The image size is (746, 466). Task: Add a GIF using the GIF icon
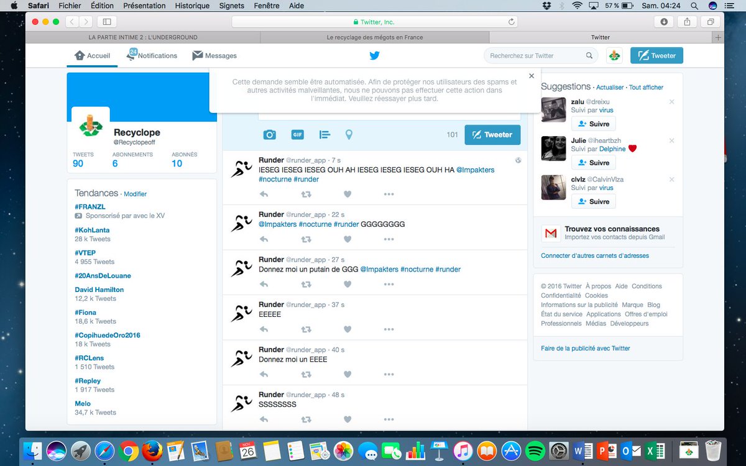[x=297, y=135]
